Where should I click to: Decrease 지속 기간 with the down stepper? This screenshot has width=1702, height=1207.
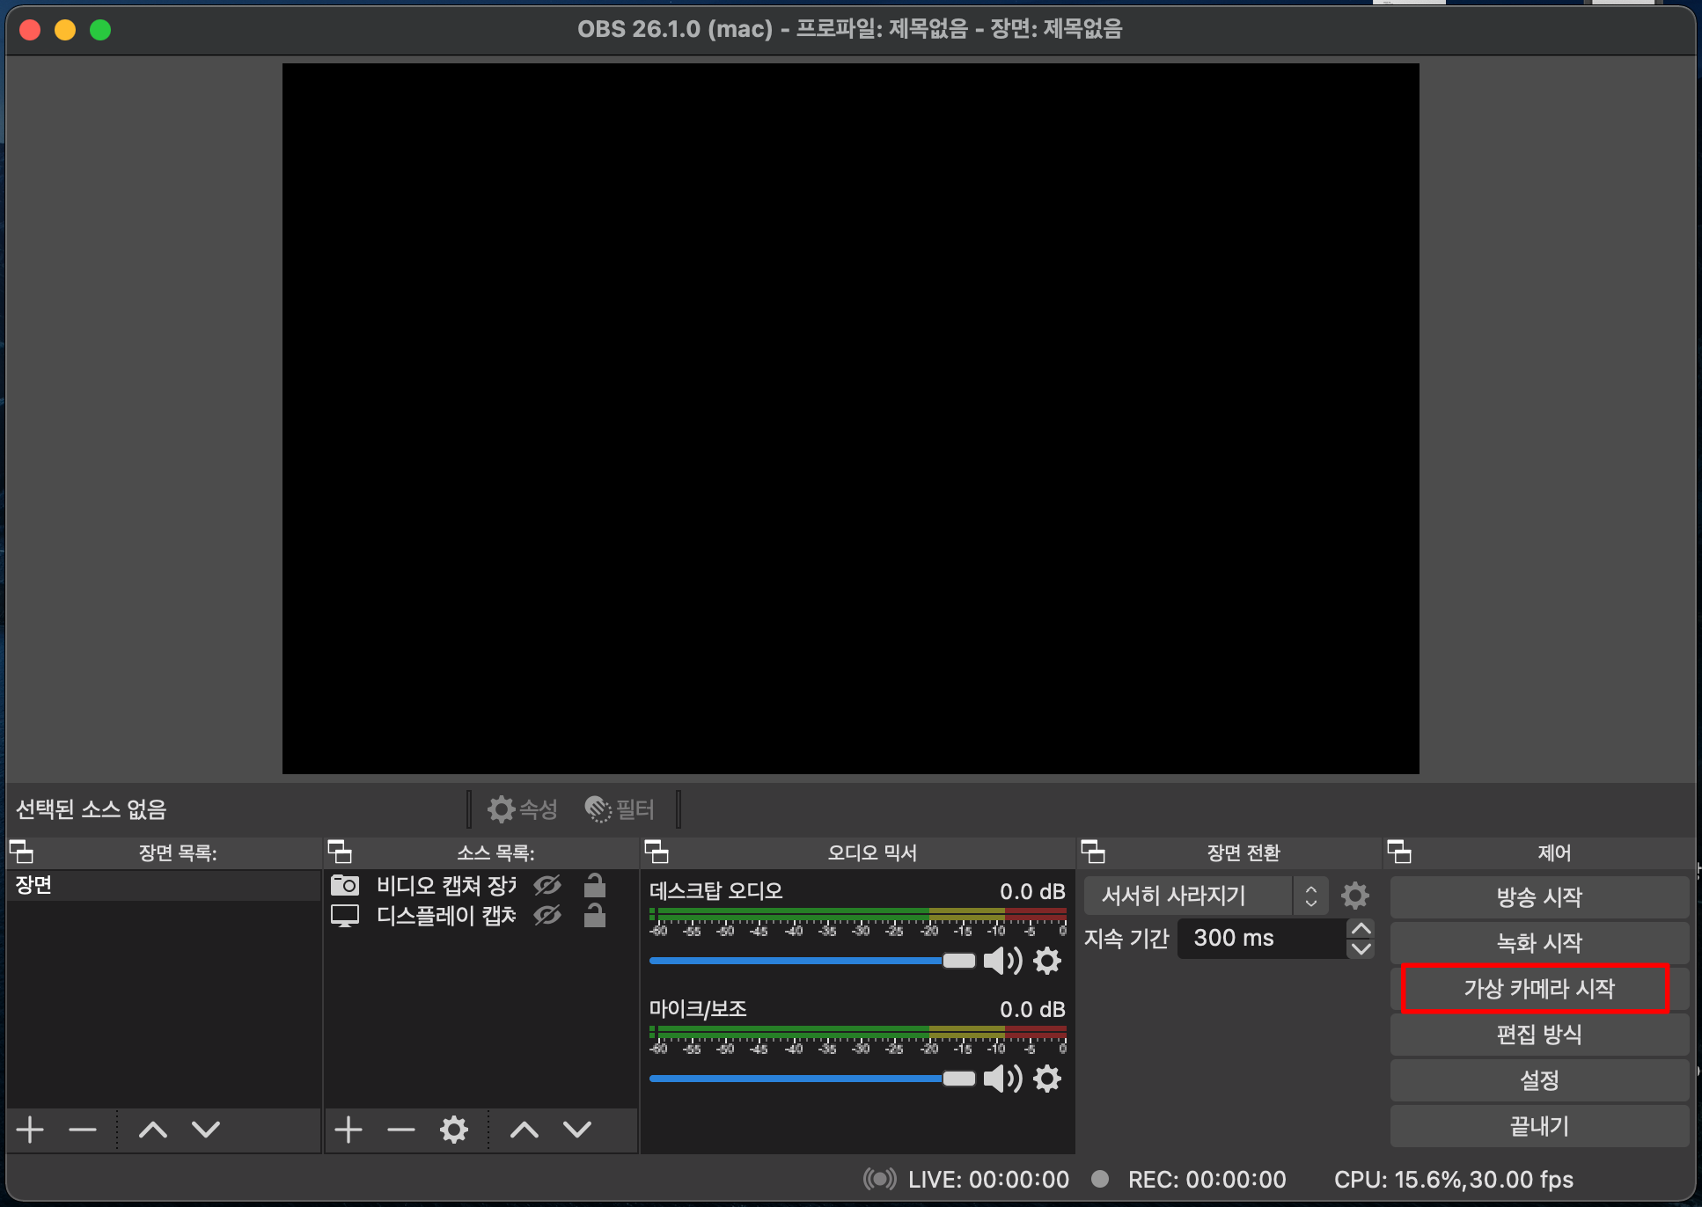click(x=1361, y=948)
